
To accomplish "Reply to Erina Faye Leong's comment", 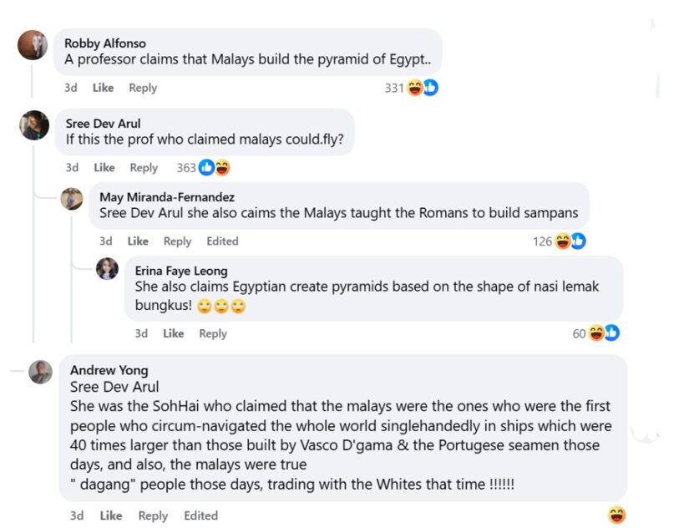I will [213, 333].
